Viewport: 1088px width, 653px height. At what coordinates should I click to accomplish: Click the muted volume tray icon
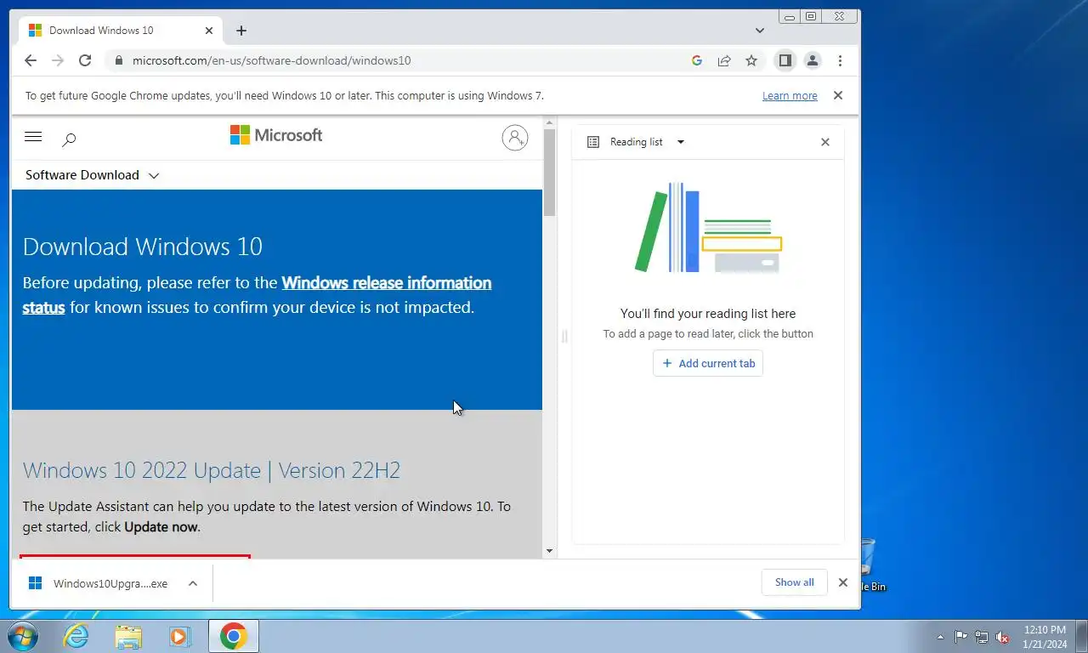[x=1002, y=636]
